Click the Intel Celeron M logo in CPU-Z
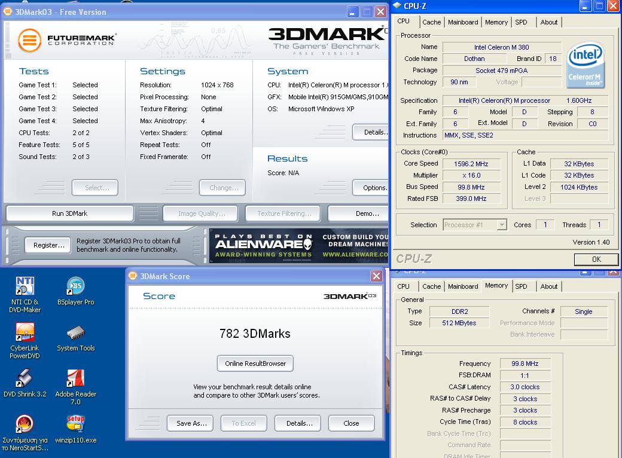622x458 pixels. point(586,65)
